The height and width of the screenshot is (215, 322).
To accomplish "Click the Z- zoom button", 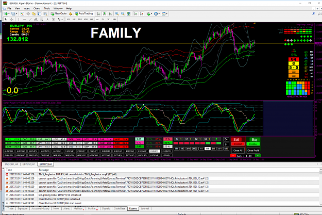I will pos(226,144).
